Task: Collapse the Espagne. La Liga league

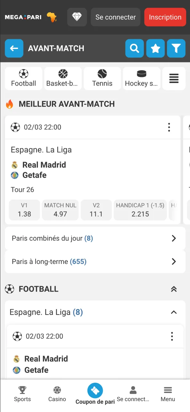Action: 174,312
